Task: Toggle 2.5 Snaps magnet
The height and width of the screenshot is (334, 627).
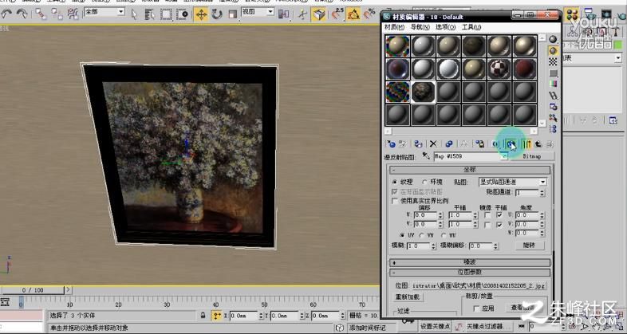Action: pyautogui.click(x=338, y=14)
